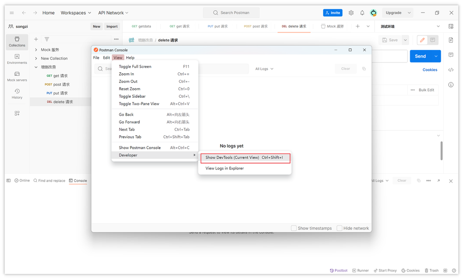463x278 pixels.
Task: Open the All Logs filter dropdown
Action: coord(264,69)
